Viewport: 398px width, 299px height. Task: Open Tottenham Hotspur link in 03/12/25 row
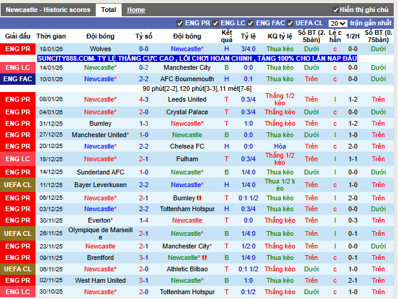[x=187, y=209]
